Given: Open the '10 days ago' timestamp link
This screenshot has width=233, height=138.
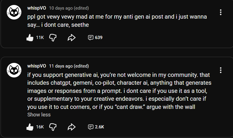Looking at the screenshot, I should pos(61,8).
